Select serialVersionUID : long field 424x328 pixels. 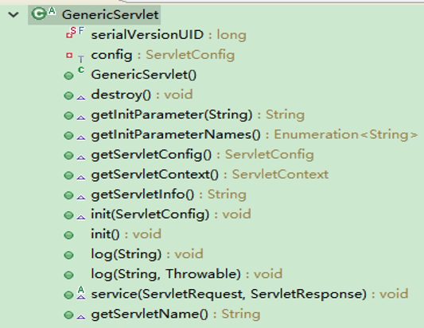click(169, 35)
